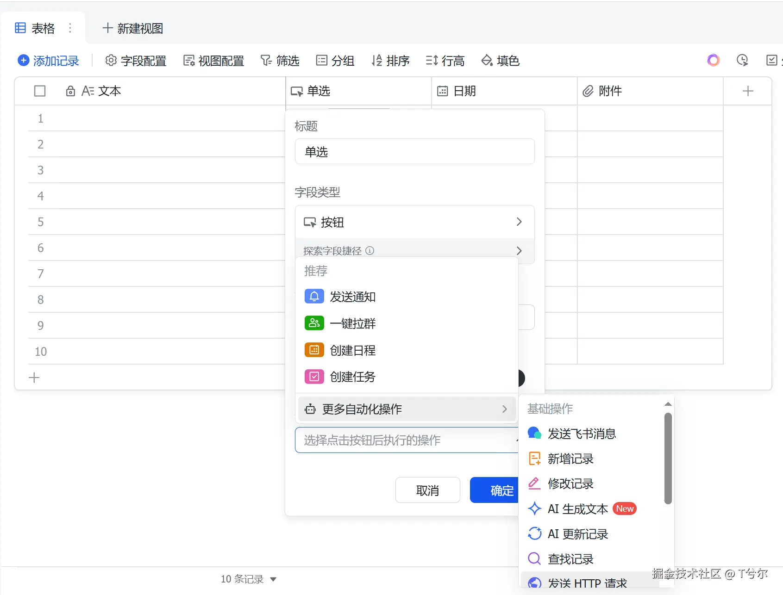Open the 10 条记录 count dropdown
This screenshot has height=595, width=783.
(x=249, y=579)
